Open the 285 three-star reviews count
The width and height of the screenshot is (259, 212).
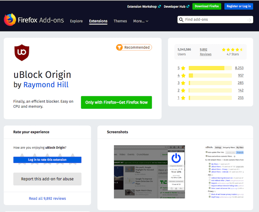tap(241, 83)
